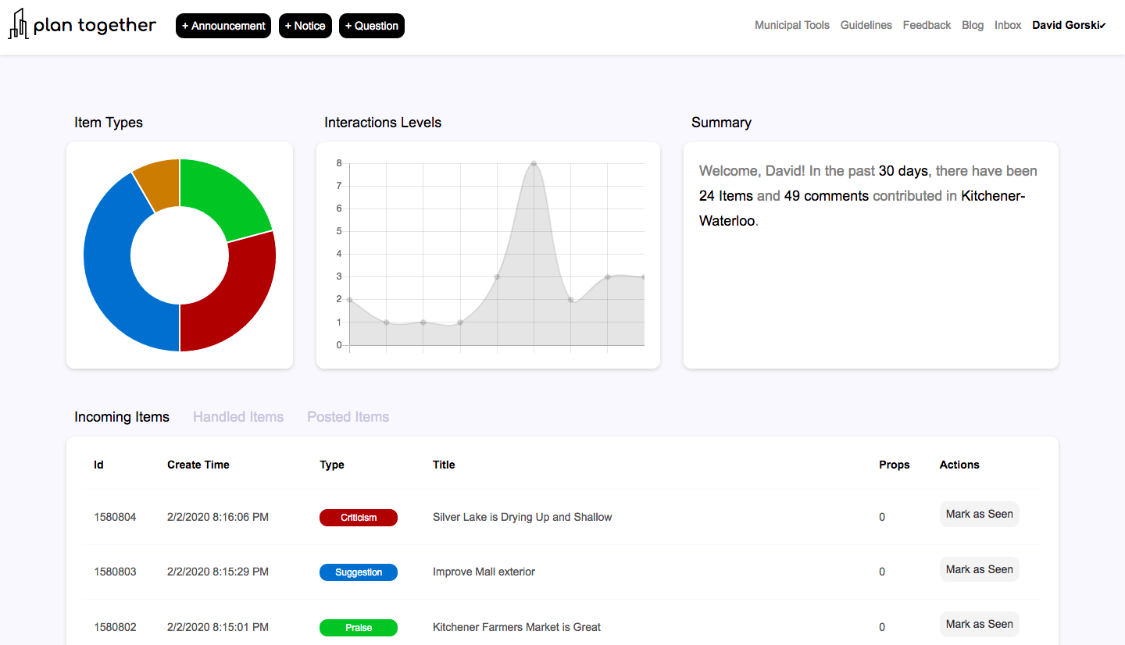This screenshot has height=645, width=1125.
Task: Mark Kitchener Farmers Market item as Seen
Action: pos(980,624)
